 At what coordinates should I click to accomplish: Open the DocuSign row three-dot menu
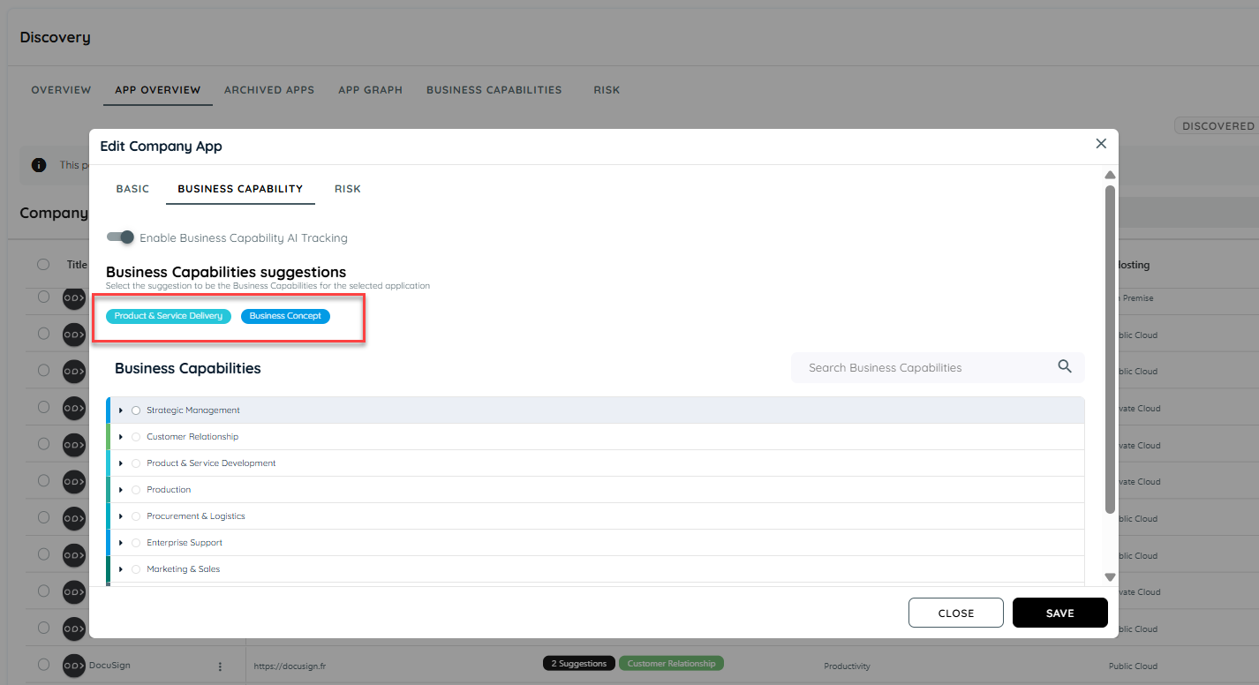221,666
